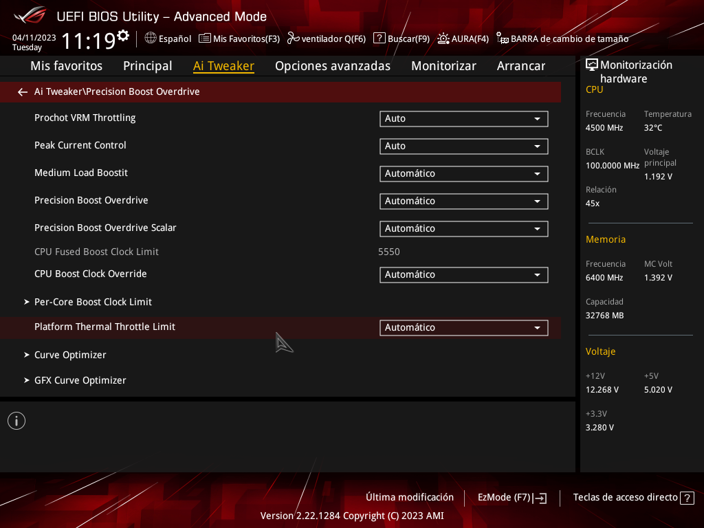Screen dimensions: 704x528
Task: Click the 11:19 clock display
Action: click(x=89, y=41)
